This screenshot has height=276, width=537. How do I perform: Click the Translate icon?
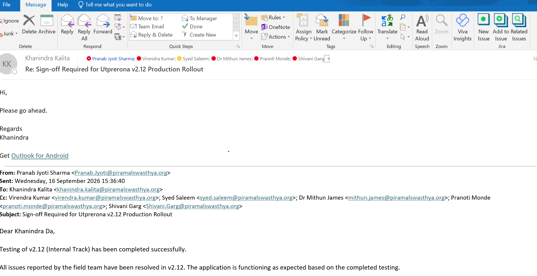pos(387,28)
